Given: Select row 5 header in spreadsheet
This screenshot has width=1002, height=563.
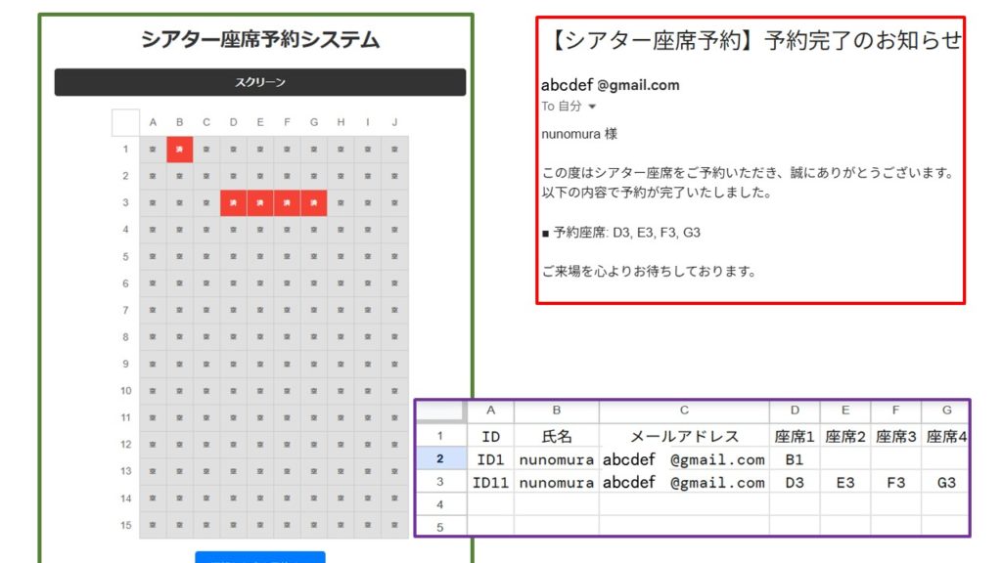Looking at the screenshot, I should point(440,527).
